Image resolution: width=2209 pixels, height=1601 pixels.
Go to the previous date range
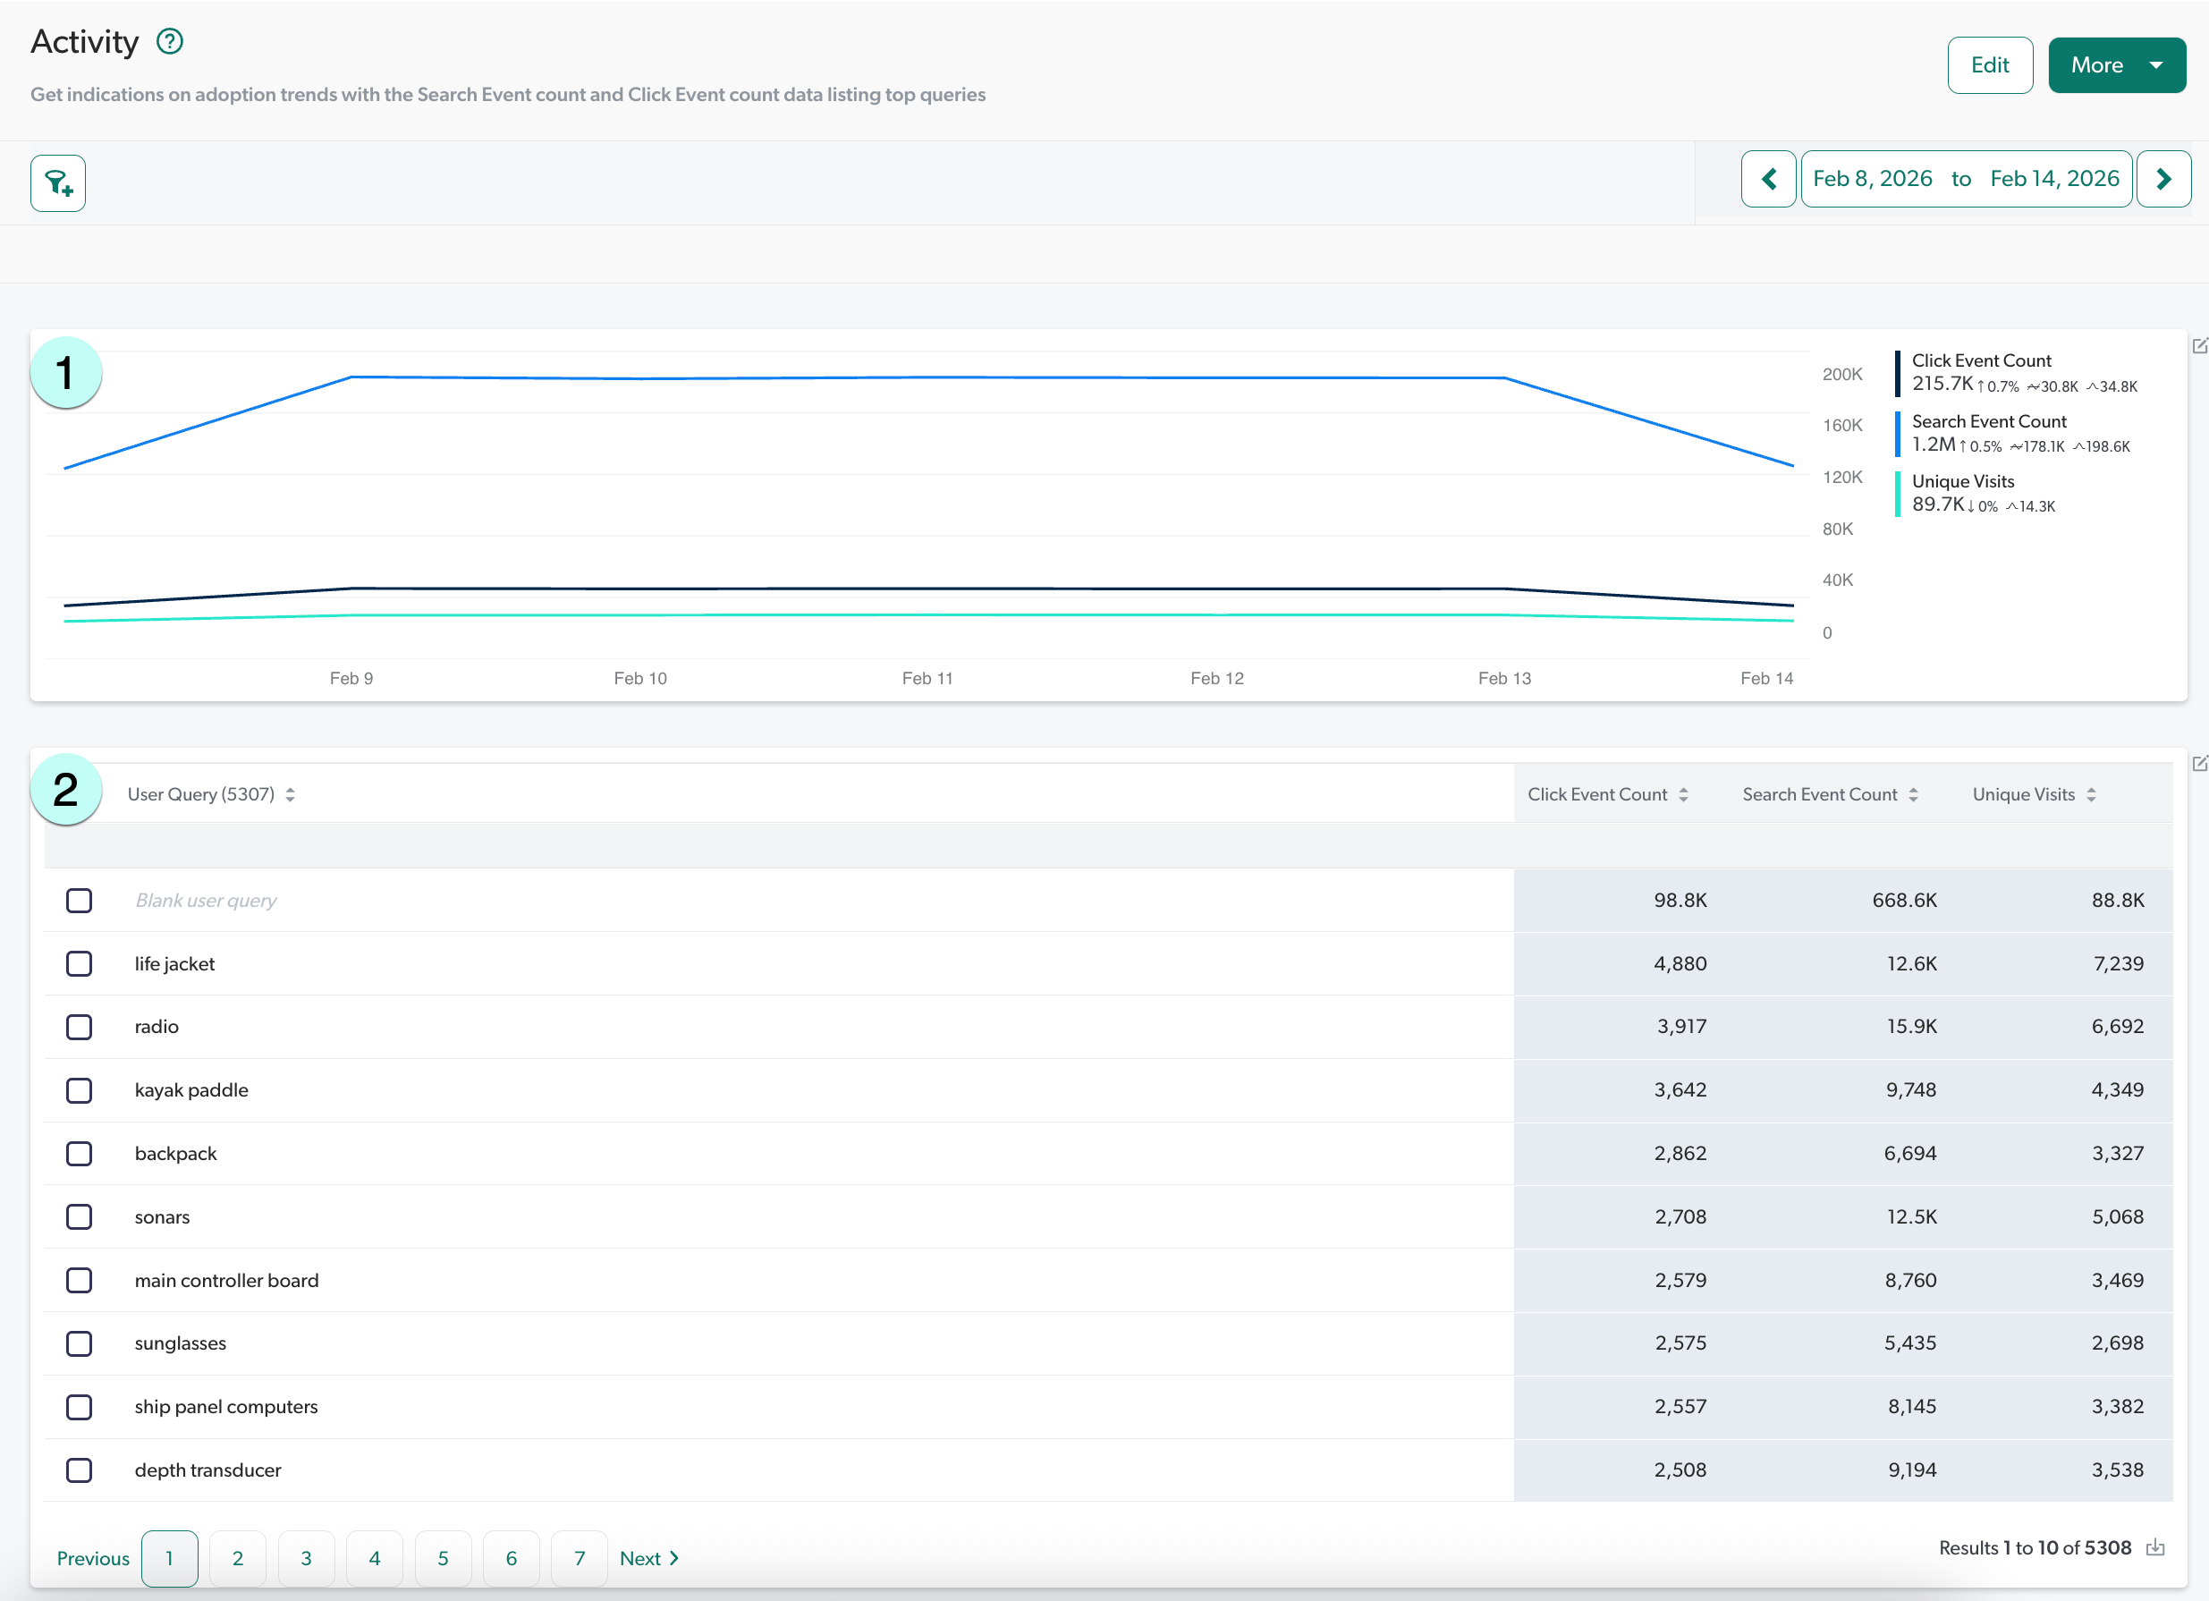(x=1769, y=178)
